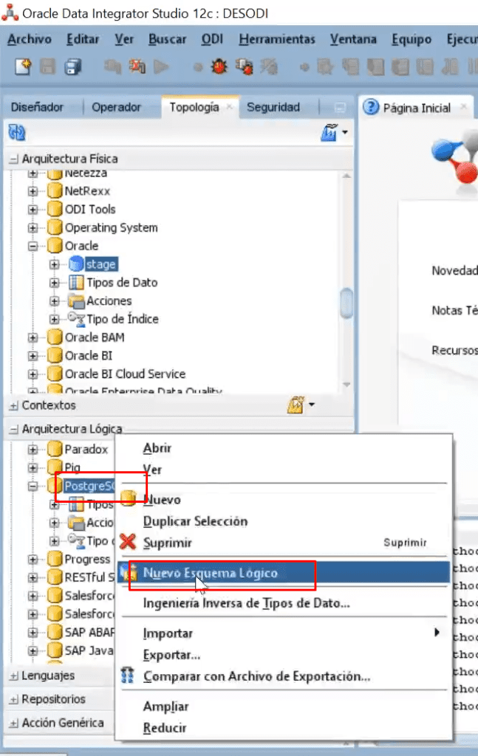This screenshot has width=478, height=756.
Task: Expand the Paradox node
Action: point(33,450)
